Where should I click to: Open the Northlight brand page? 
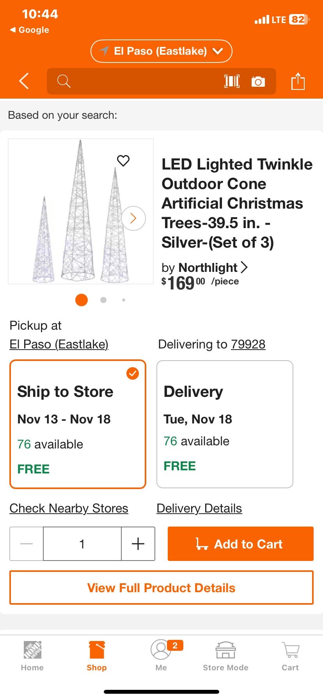click(205, 268)
